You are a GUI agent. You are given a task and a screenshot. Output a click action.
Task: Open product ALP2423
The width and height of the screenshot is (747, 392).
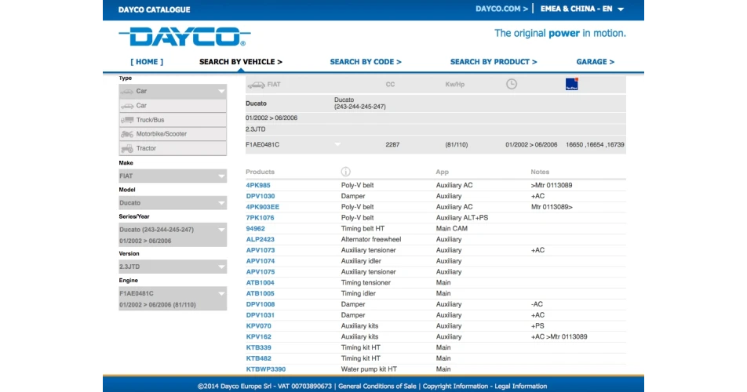(261, 239)
